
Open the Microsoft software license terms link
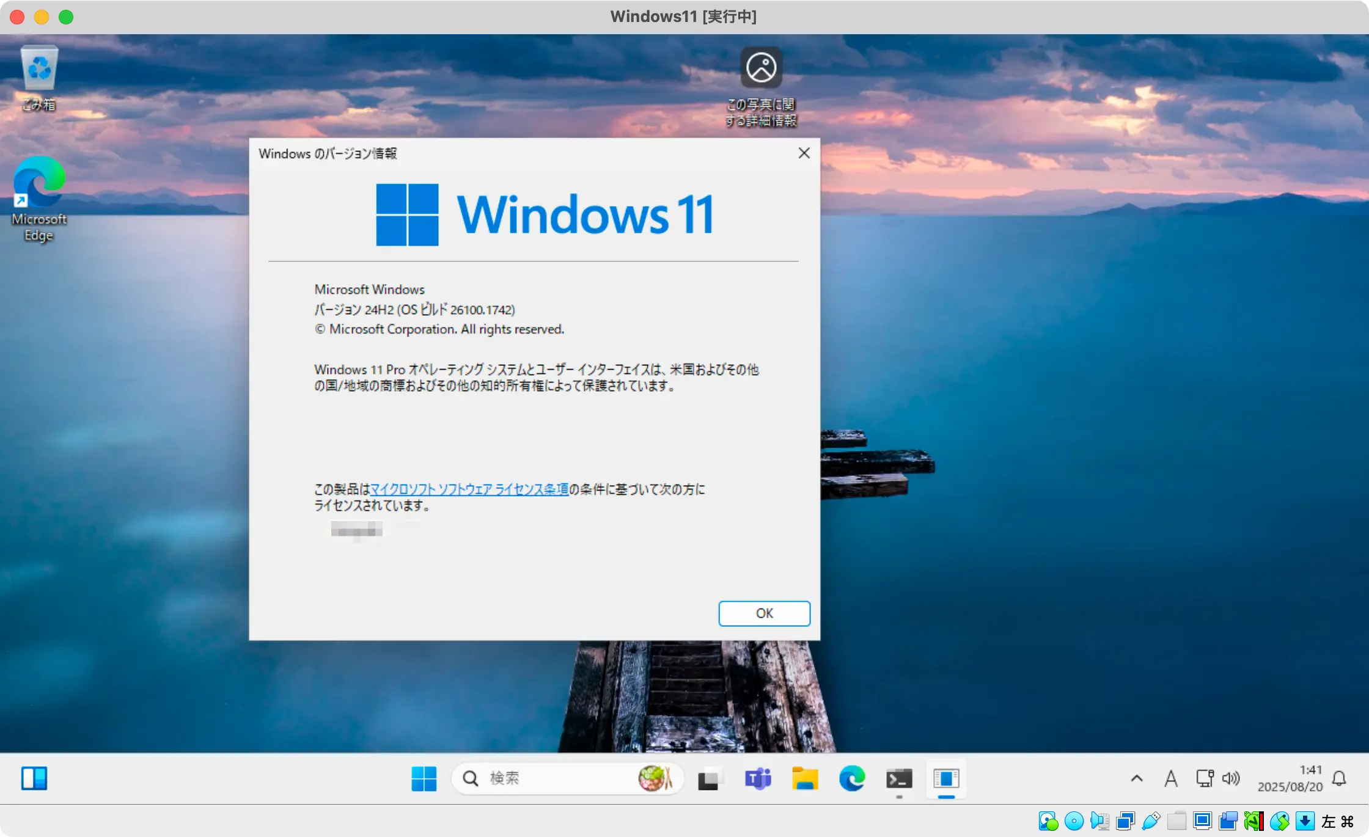(x=469, y=489)
